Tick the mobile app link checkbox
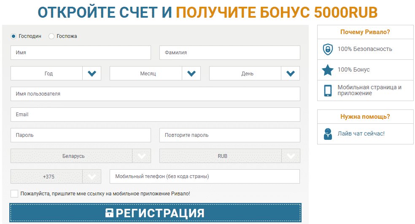The image size is (415, 224). coord(14,194)
